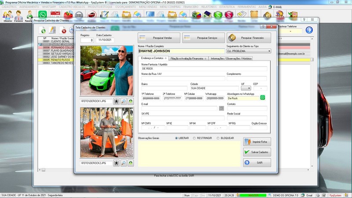Open the Clientes toolbar icon
352x198 pixels.
[x=7, y=16]
